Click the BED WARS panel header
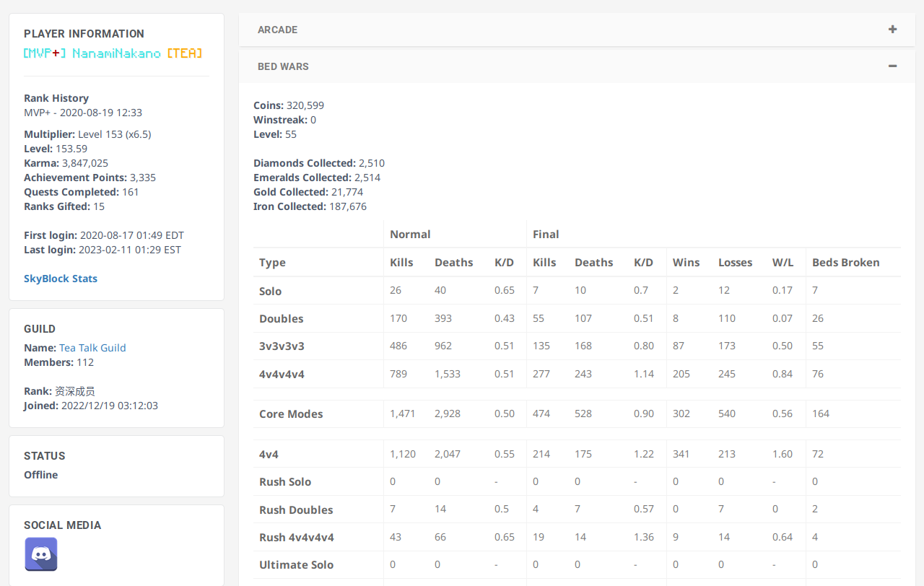Screen dimensions: 924x586 point(283,66)
